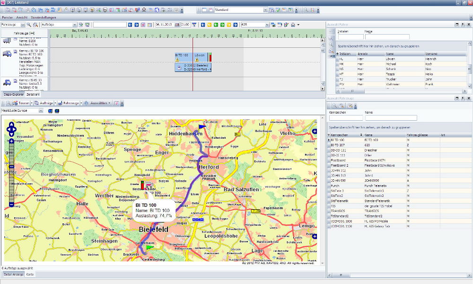473x284 pixels.
Task: Click the funnel filter icon after the time field
Action: point(194,25)
